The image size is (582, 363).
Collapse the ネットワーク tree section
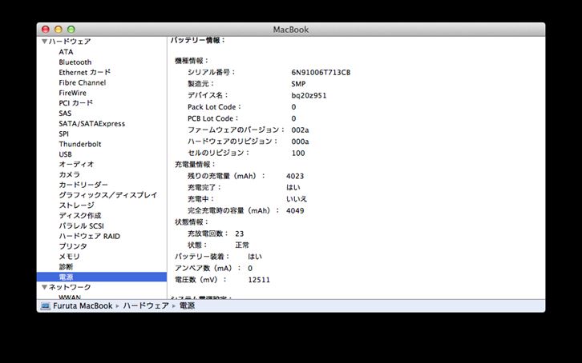[45, 287]
